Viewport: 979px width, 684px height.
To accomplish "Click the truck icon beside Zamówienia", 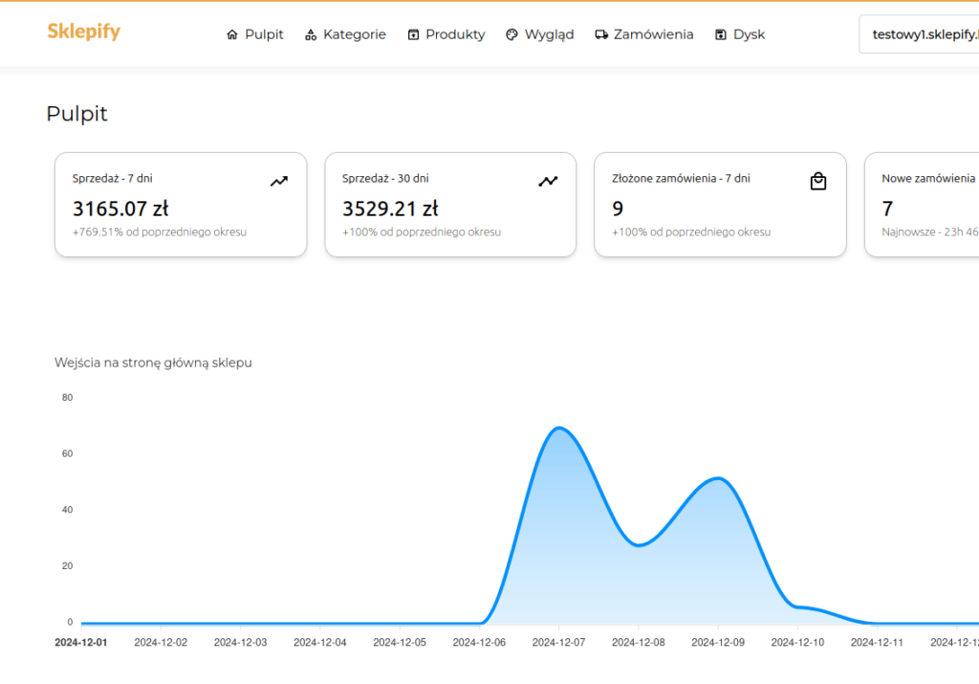I will tap(601, 34).
